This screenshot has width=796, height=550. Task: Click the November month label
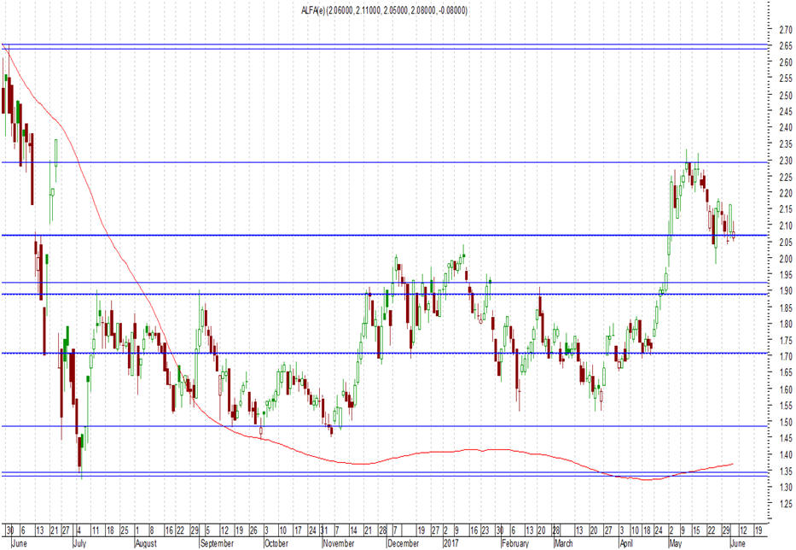point(339,543)
